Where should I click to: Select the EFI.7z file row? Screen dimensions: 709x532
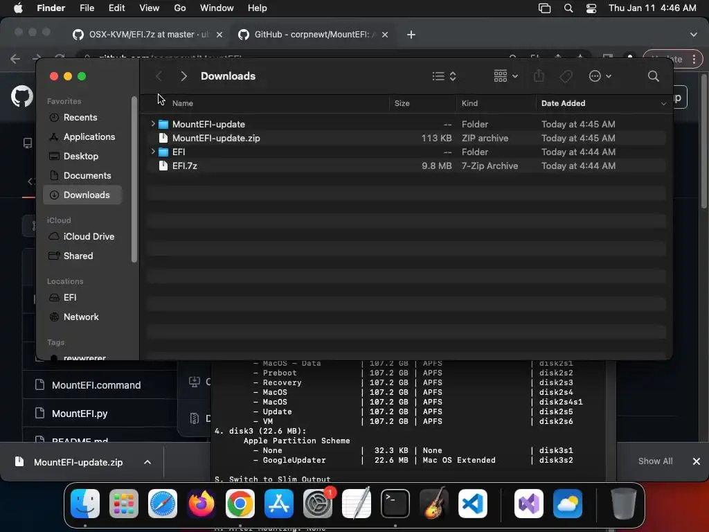pos(406,166)
